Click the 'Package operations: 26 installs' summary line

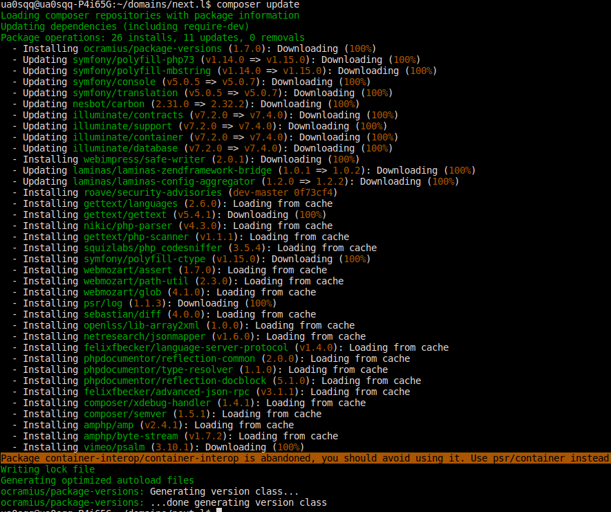pos(153,37)
